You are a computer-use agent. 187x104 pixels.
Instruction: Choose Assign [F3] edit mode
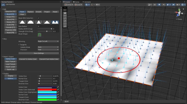[10, 17]
